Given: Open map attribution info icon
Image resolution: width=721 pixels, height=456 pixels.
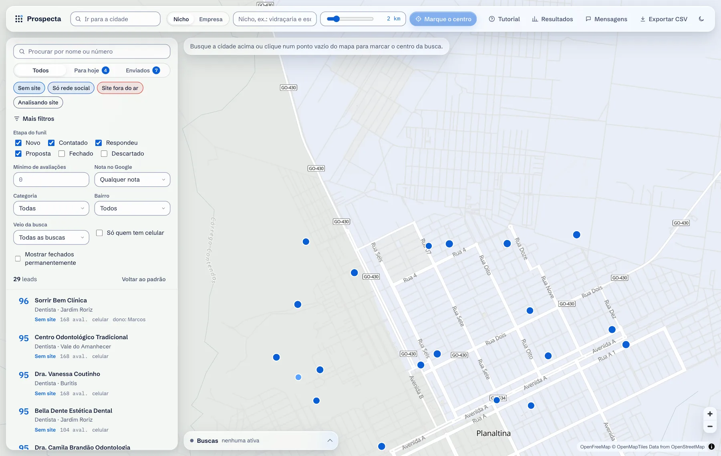Looking at the screenshot, I should 711,447.
